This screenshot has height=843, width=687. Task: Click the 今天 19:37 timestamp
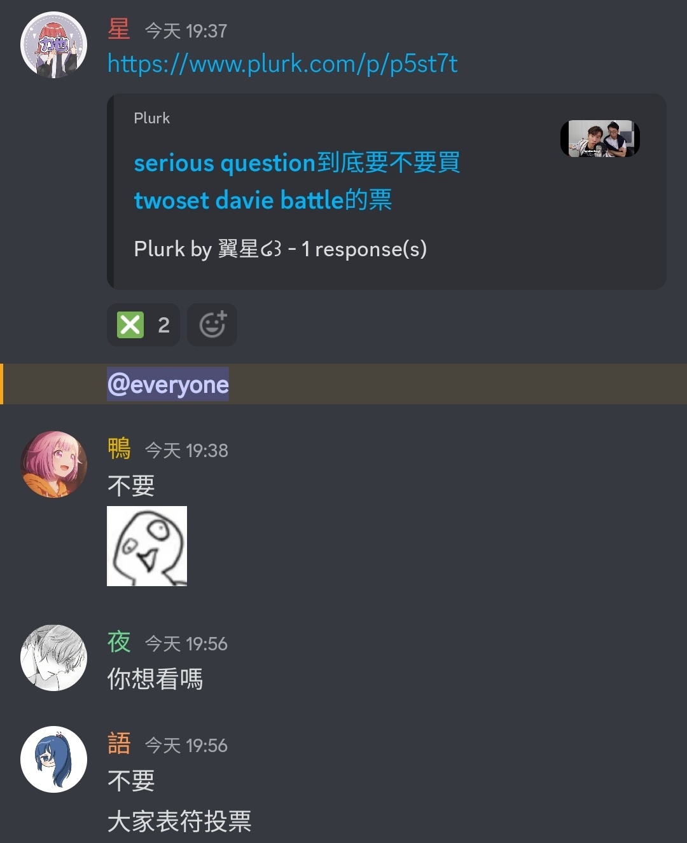[x=186, y=31]
